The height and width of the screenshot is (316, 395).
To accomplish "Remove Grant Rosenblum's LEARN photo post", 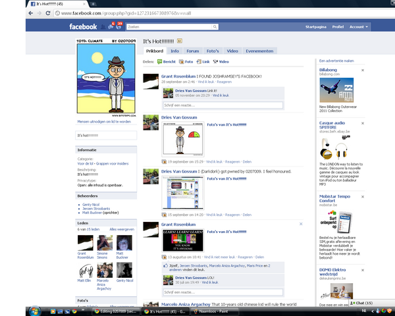I will [x=301, y=224].
